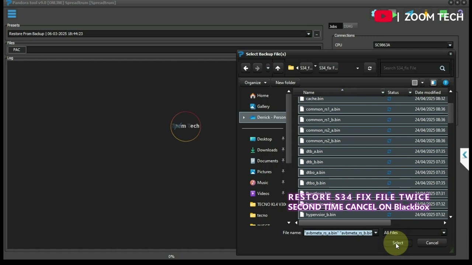Change the file view layout icon
The image size is (472, 265).
pyautogui.click(x=414, y=83)
